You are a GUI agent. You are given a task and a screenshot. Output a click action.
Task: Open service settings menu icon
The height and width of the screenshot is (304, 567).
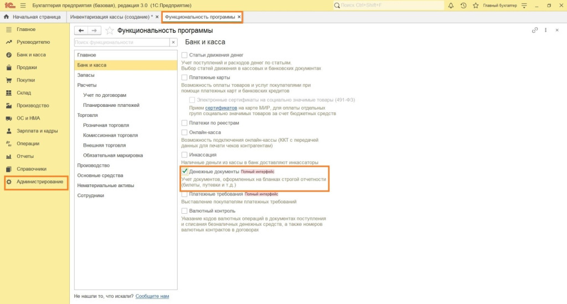point(524,6)
